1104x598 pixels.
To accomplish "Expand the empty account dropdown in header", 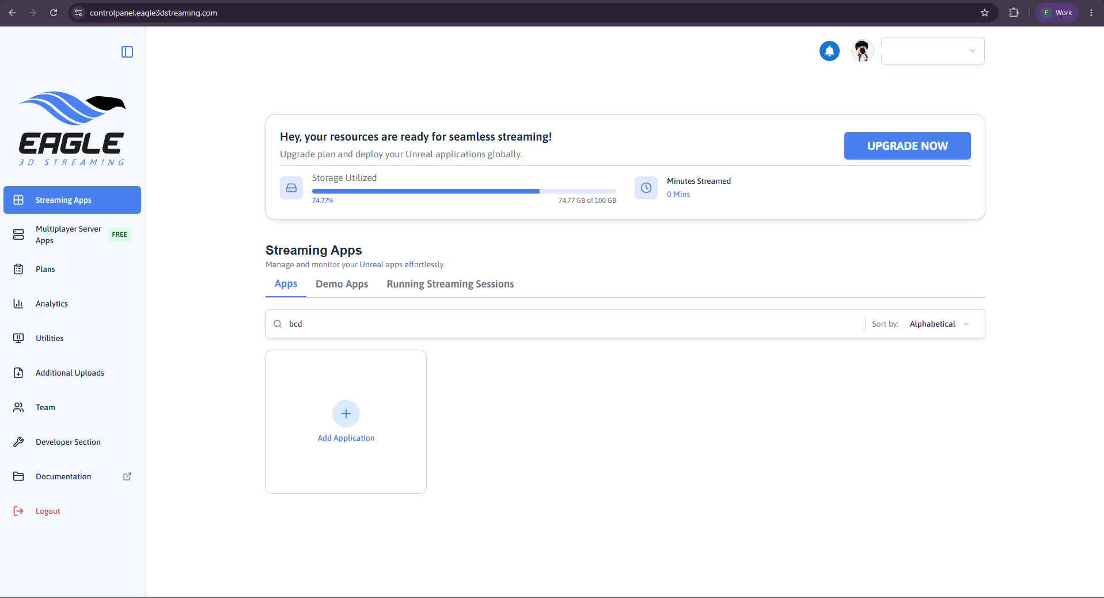I will point(932,51).
